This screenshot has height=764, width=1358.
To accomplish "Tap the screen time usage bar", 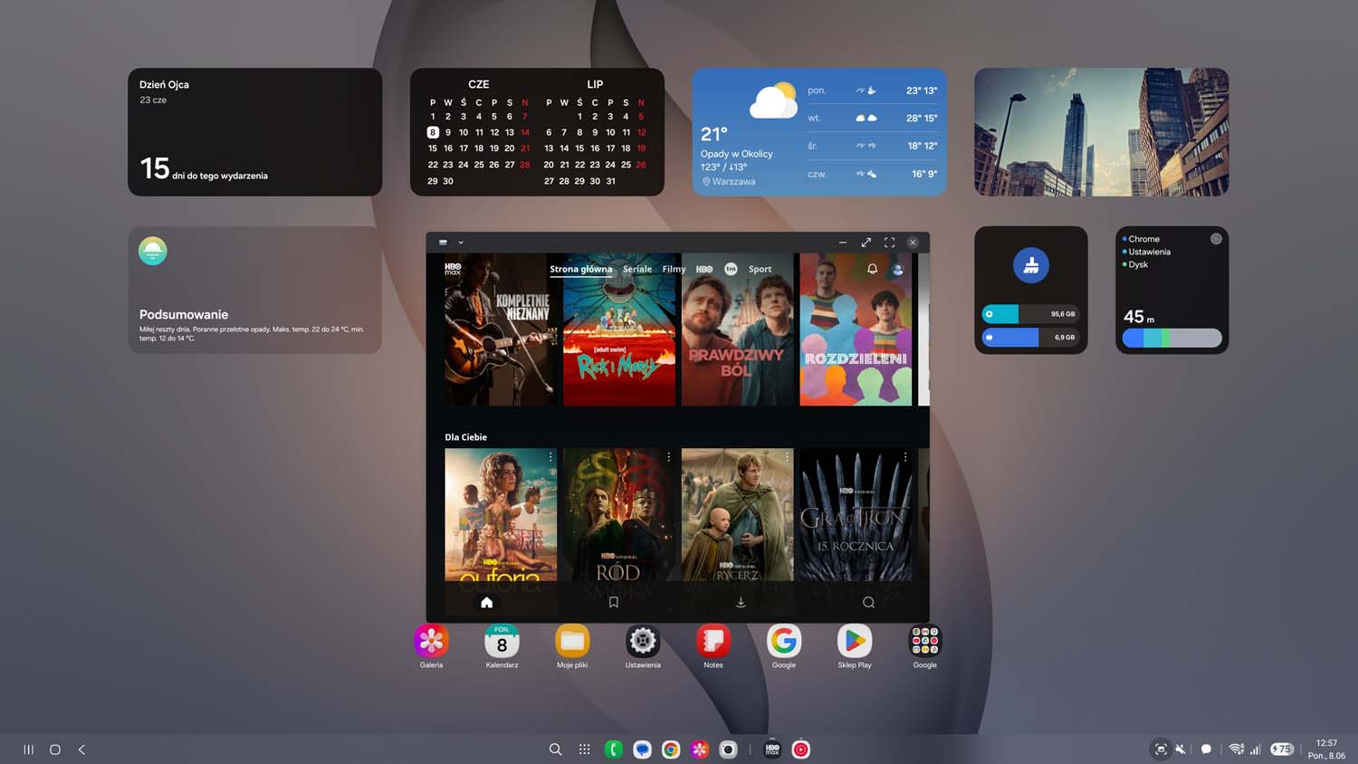I will click(1172, 338).
